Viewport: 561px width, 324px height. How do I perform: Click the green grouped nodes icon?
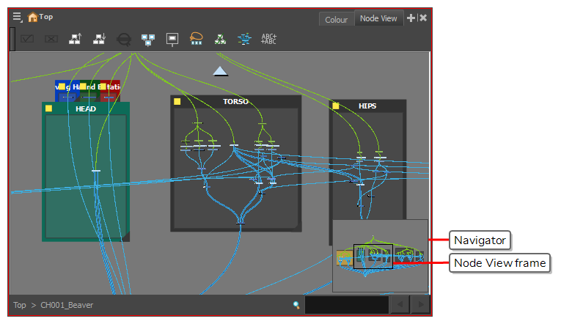tap(220, 39)
